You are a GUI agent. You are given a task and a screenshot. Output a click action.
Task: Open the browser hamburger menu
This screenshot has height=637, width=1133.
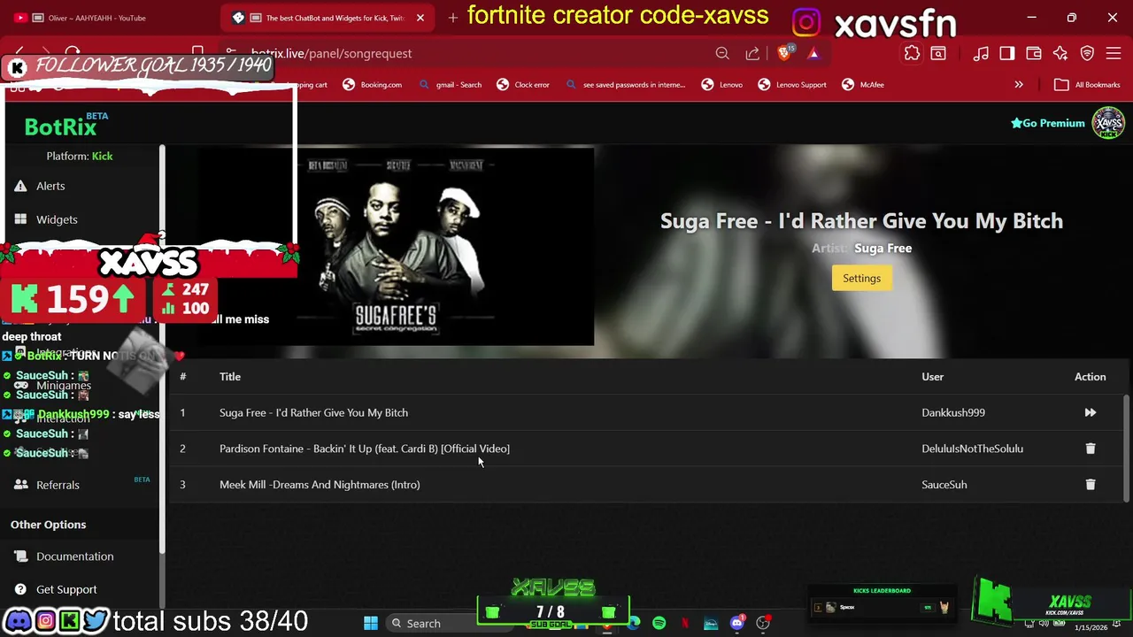(1114, 53)
